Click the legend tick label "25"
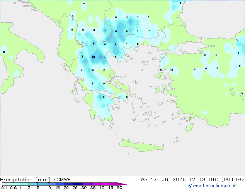The image size is (245, 189). (75, 187)
